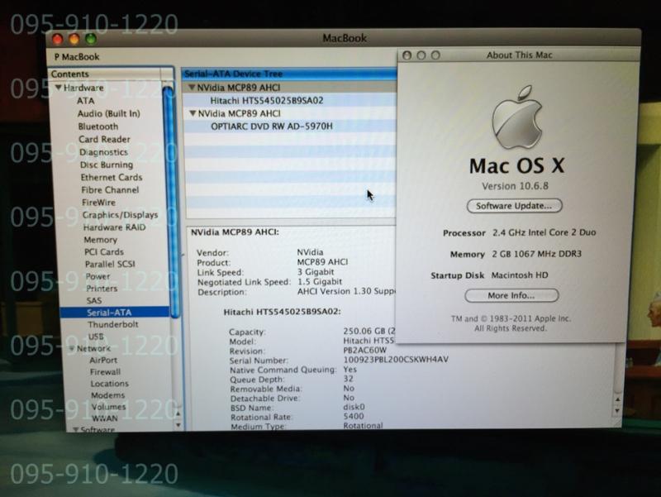Collapse the Network section in Contents
Image resolution: width=661 pixels, height=497 pixels.
click(72, 348)
